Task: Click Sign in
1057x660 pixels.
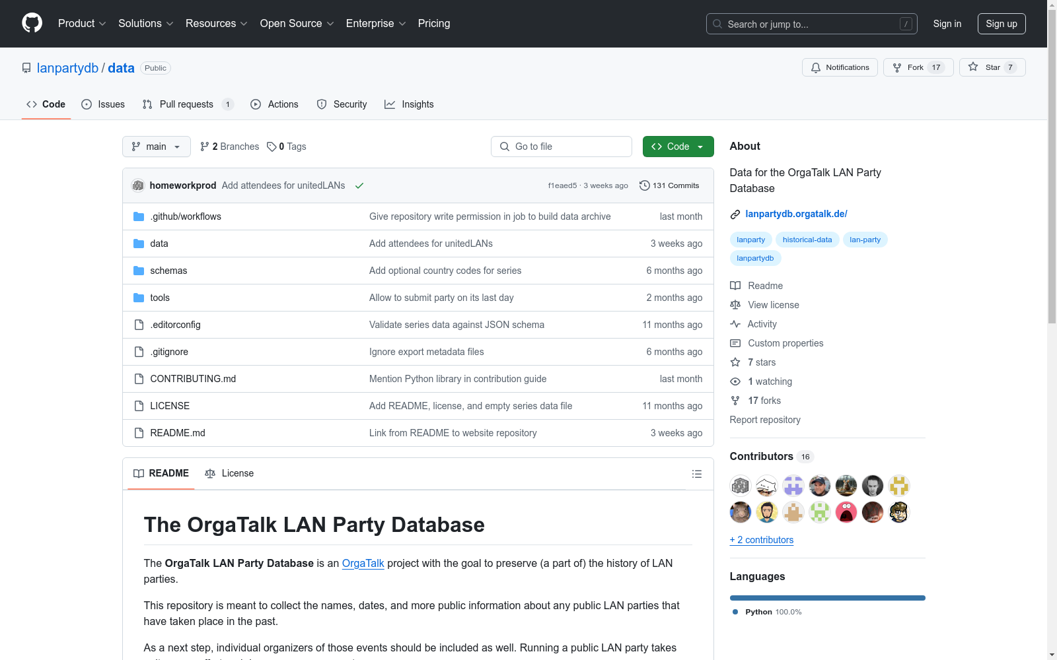Action: tap(947, 24)
